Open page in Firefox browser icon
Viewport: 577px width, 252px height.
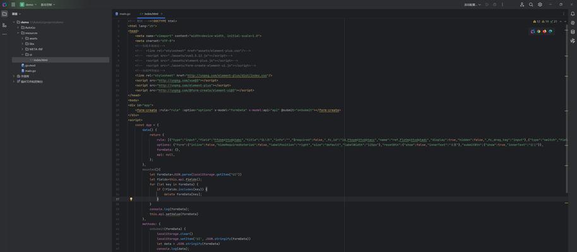pyautogui.click(x=545, y=31)
